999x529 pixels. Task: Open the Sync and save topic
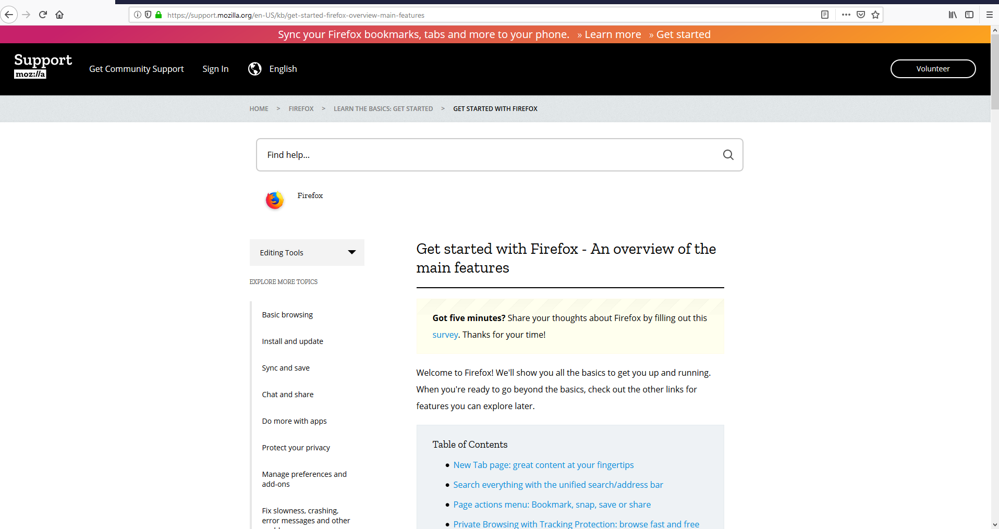click(286, 368)
